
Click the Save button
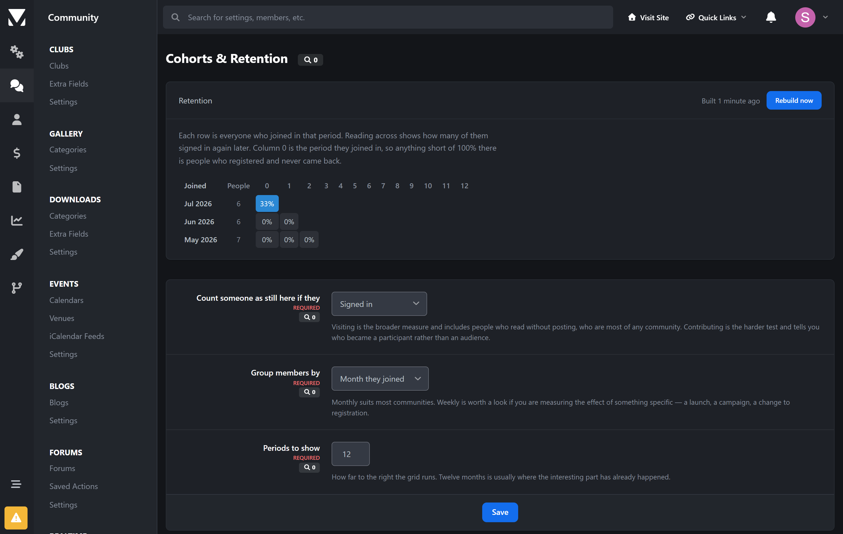[500, 512]
